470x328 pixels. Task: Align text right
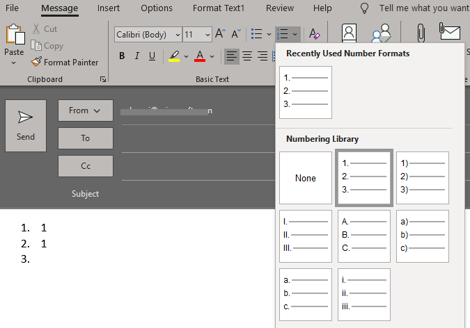coord(263,56)
